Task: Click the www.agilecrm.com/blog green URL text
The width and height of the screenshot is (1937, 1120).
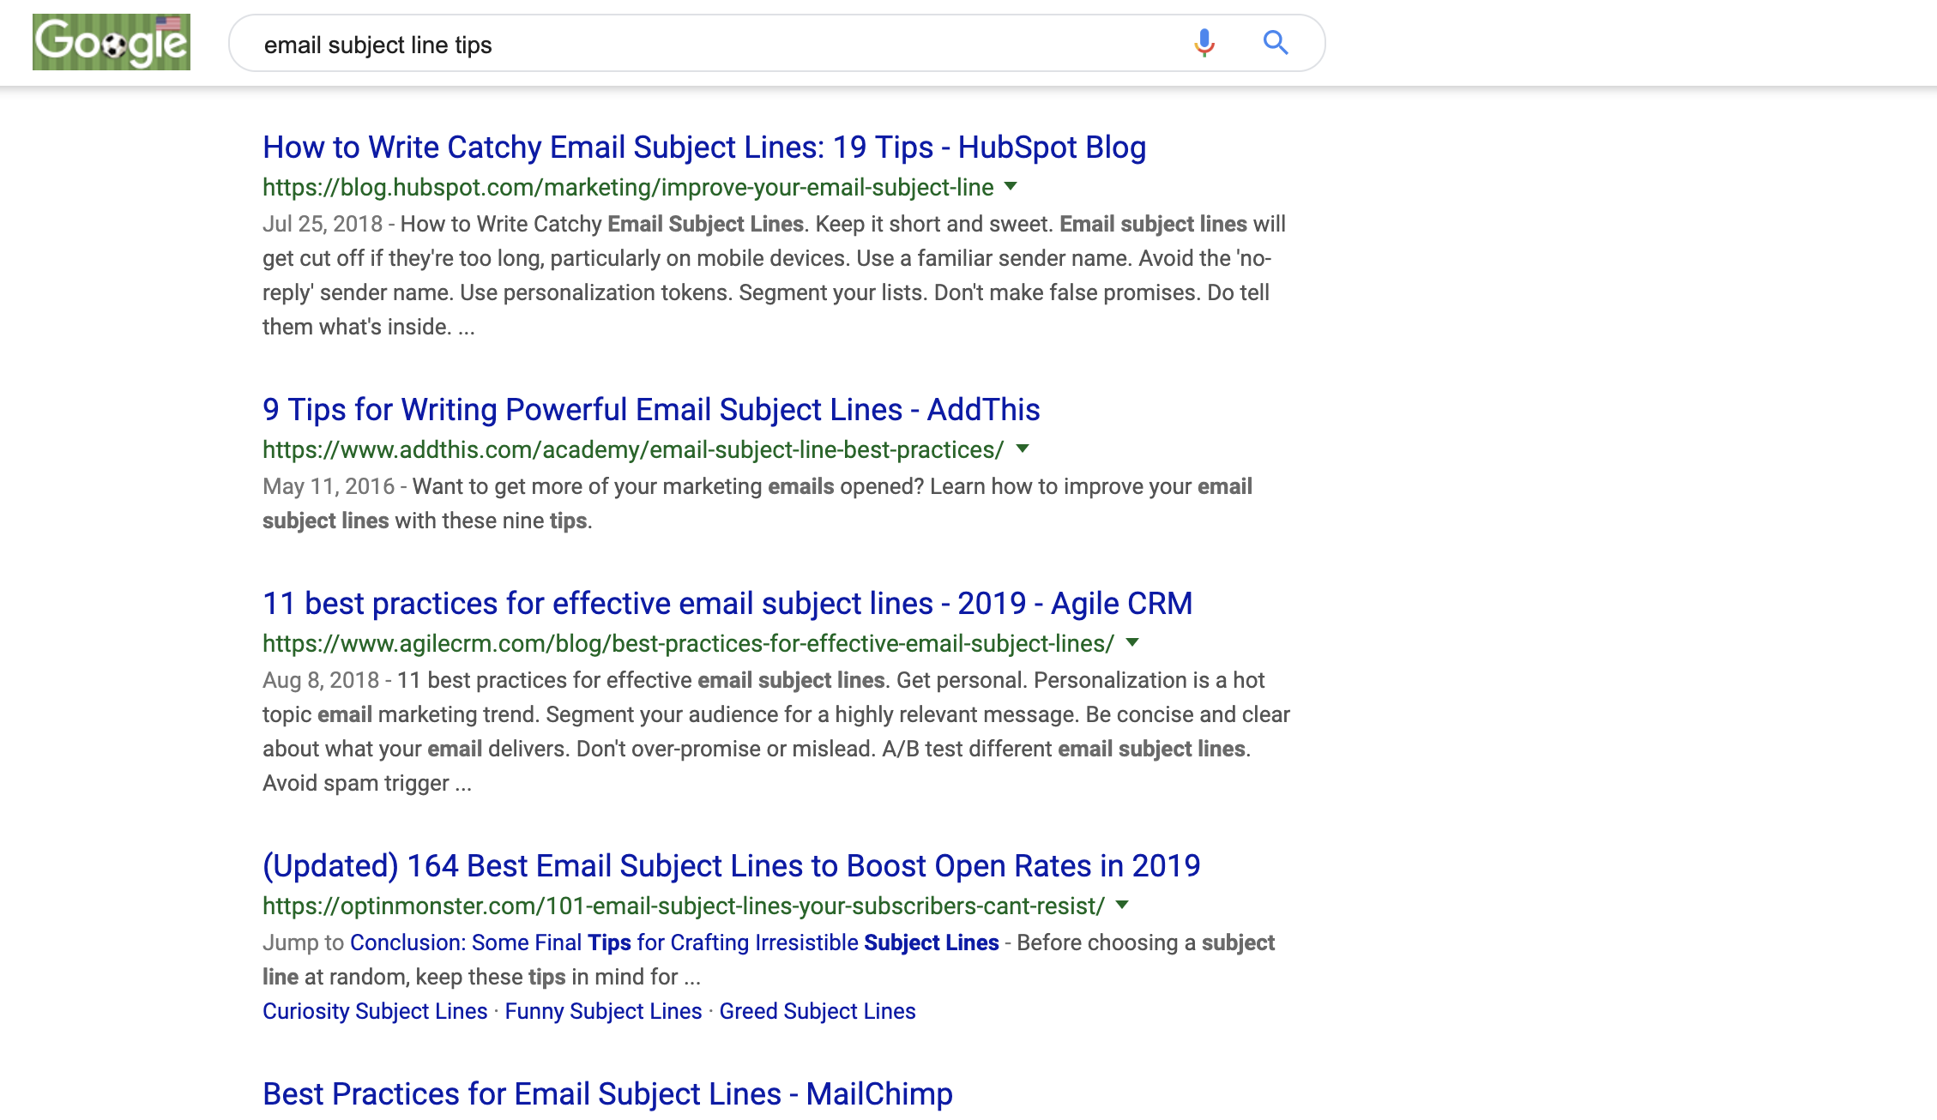Action: (688, 643)
